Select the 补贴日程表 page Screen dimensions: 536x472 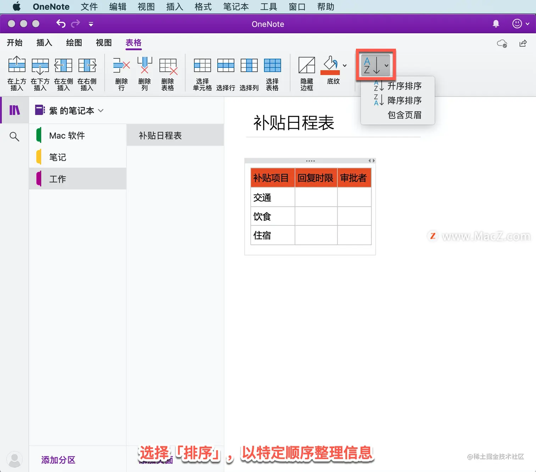coord(175,136)
